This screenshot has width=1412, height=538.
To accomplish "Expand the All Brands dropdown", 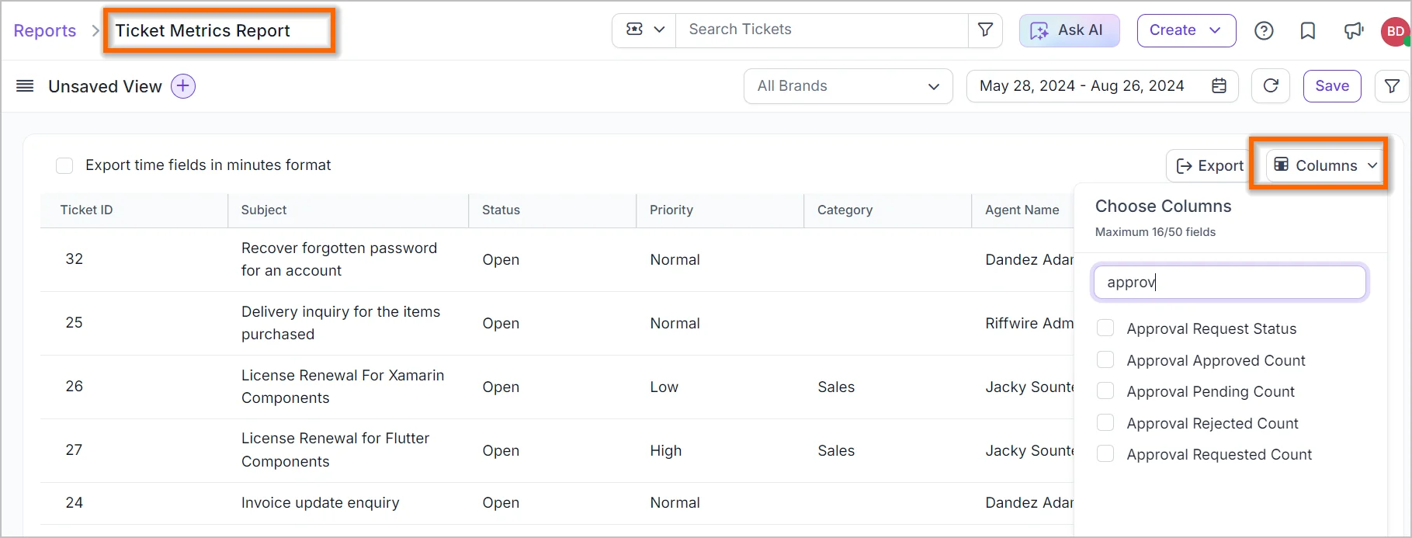I will (x=848, y=86).
